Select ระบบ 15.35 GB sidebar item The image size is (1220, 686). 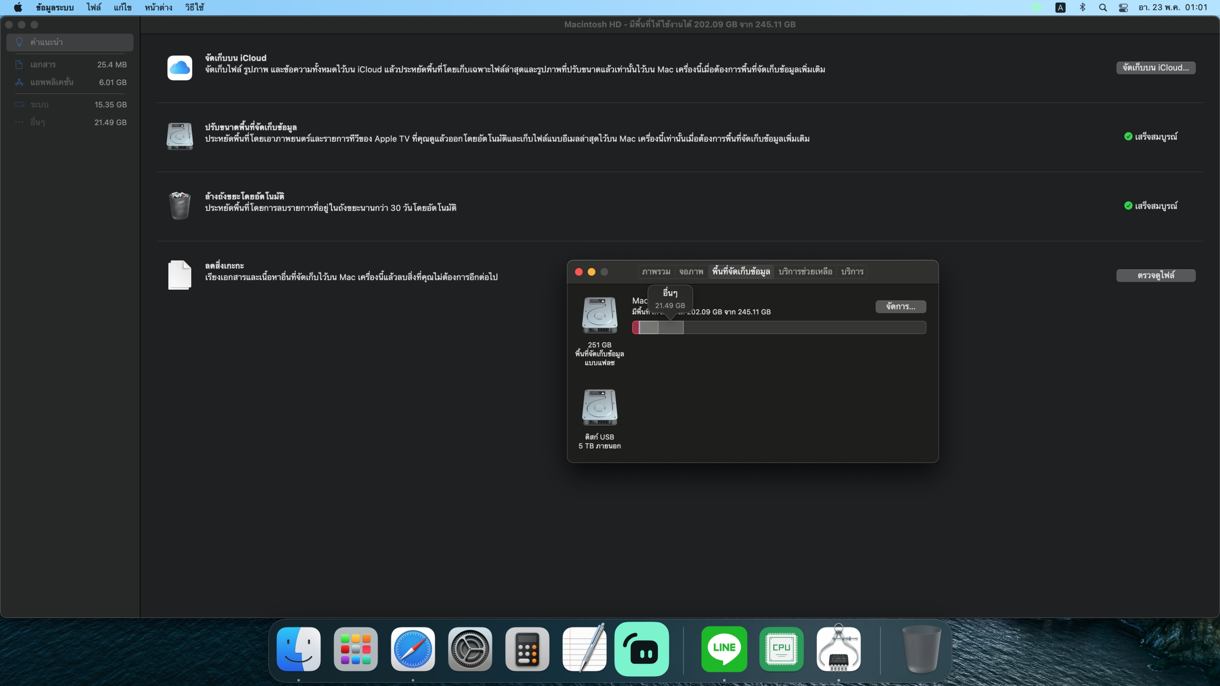tap(70, 105)
